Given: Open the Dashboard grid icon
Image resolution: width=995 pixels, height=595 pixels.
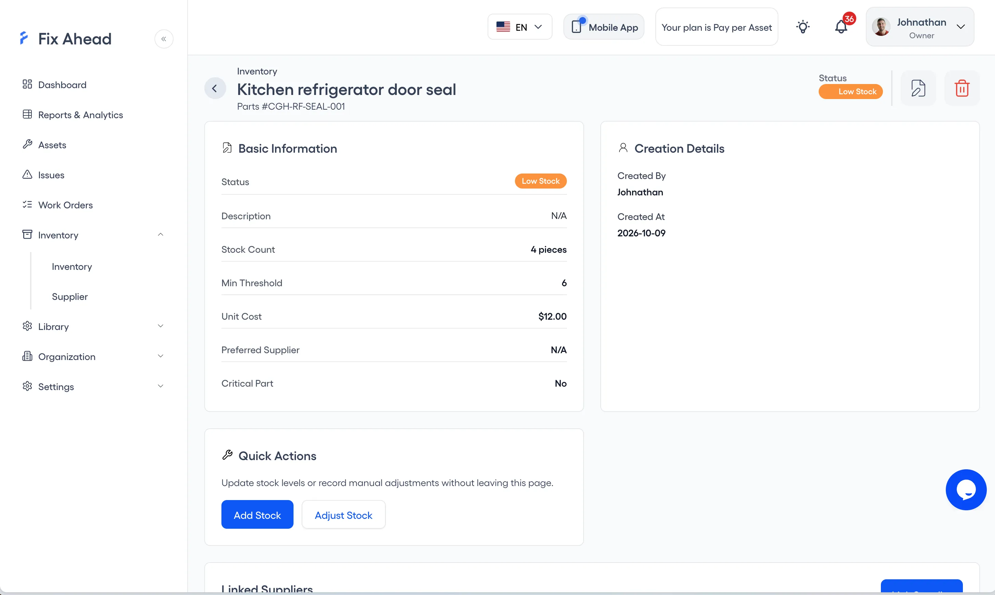Looking at the screenshot, I should (x=27, y=84).
